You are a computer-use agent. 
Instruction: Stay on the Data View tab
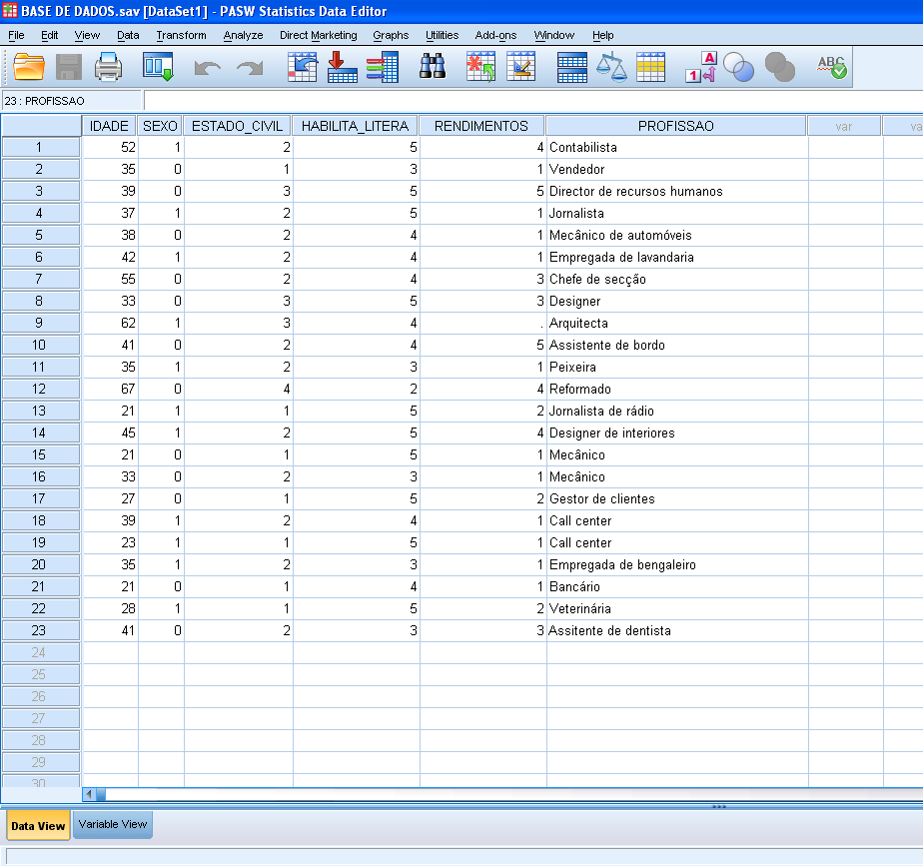point(38,825)
